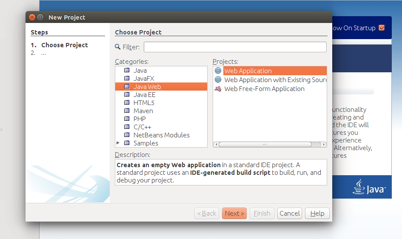The width and height of the screenshot is (402, 239).
Task: Open Help for the New Project wizard
Action: point(317,213)
